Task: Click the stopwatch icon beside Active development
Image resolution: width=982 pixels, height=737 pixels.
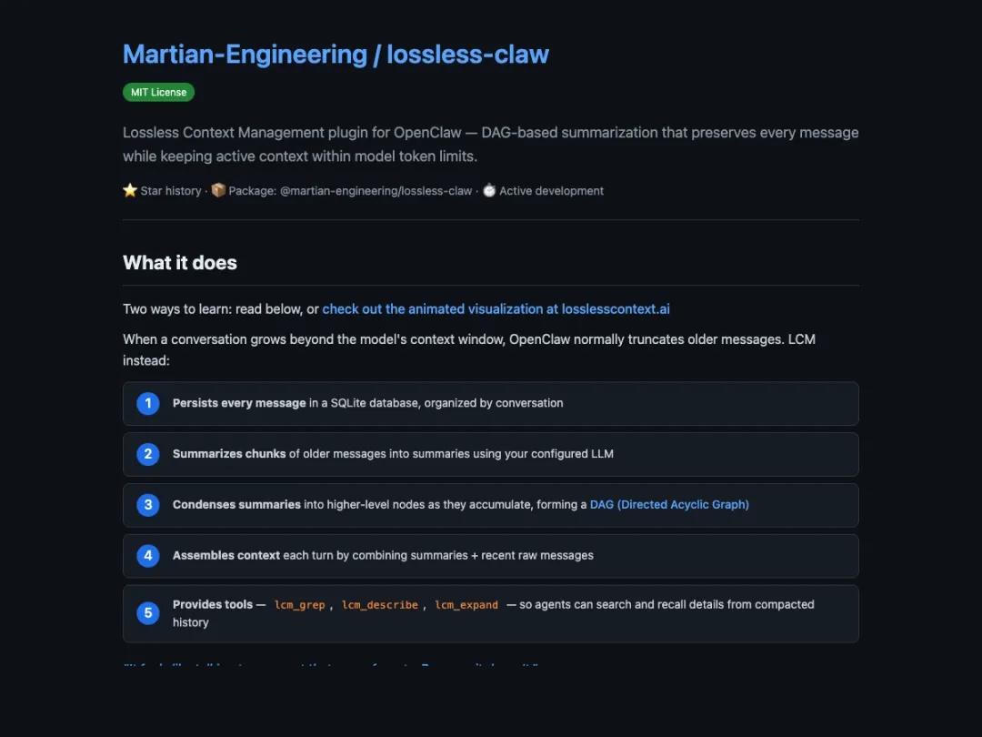Action: tap(489, 191)
